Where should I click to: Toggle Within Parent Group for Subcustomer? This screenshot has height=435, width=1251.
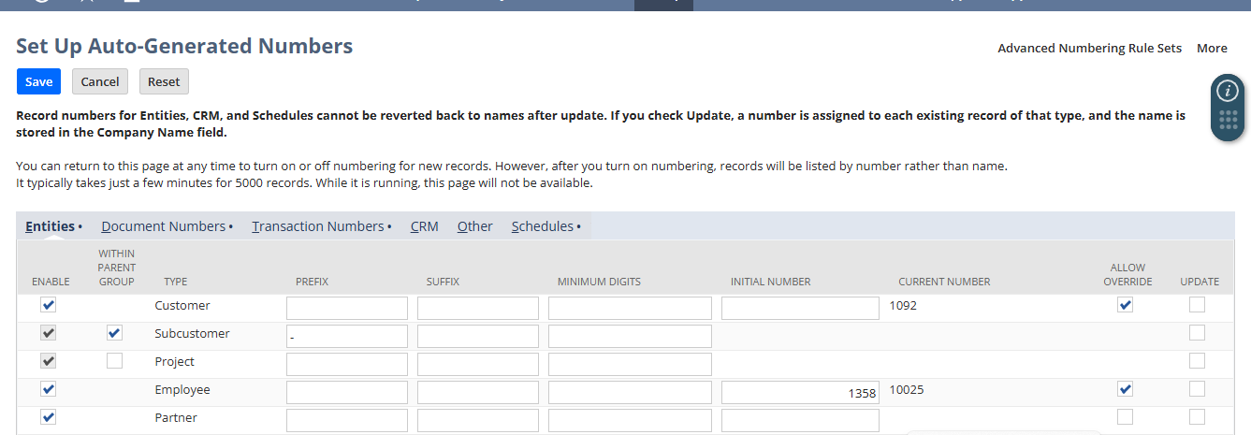pos(114,333)
